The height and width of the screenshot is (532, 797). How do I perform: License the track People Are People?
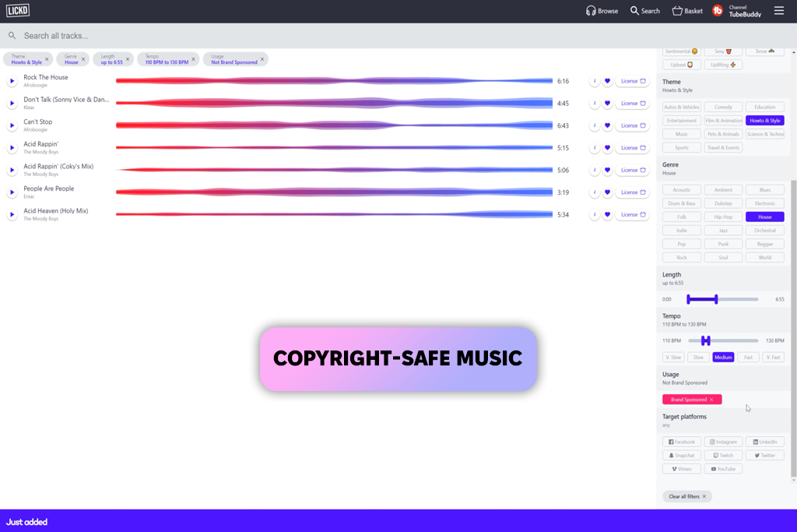point(633,192)
